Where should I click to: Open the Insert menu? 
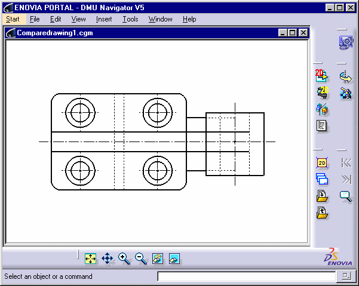pyautogui.click(x=103, y=19)
